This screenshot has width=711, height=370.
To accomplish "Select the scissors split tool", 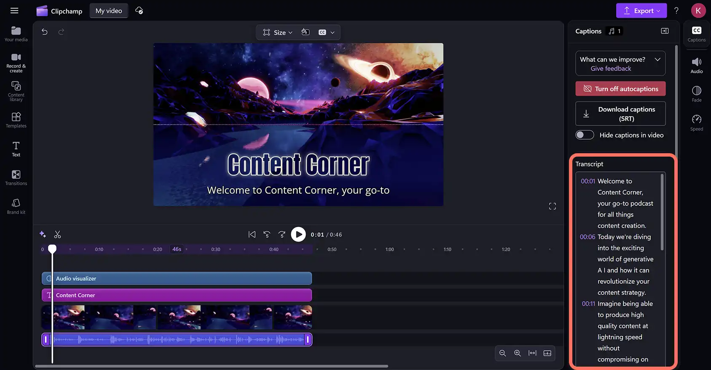I will (x=58, y=234).
